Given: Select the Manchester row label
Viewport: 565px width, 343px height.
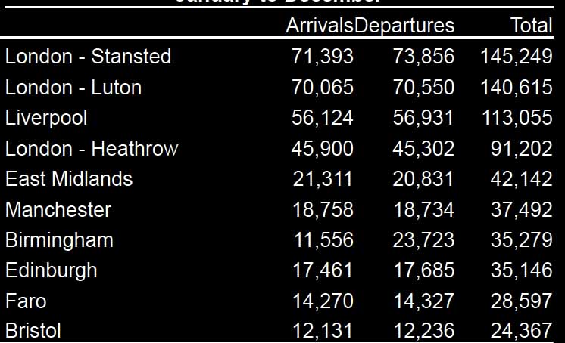Looking at the screenshot, I should (58, 209).
